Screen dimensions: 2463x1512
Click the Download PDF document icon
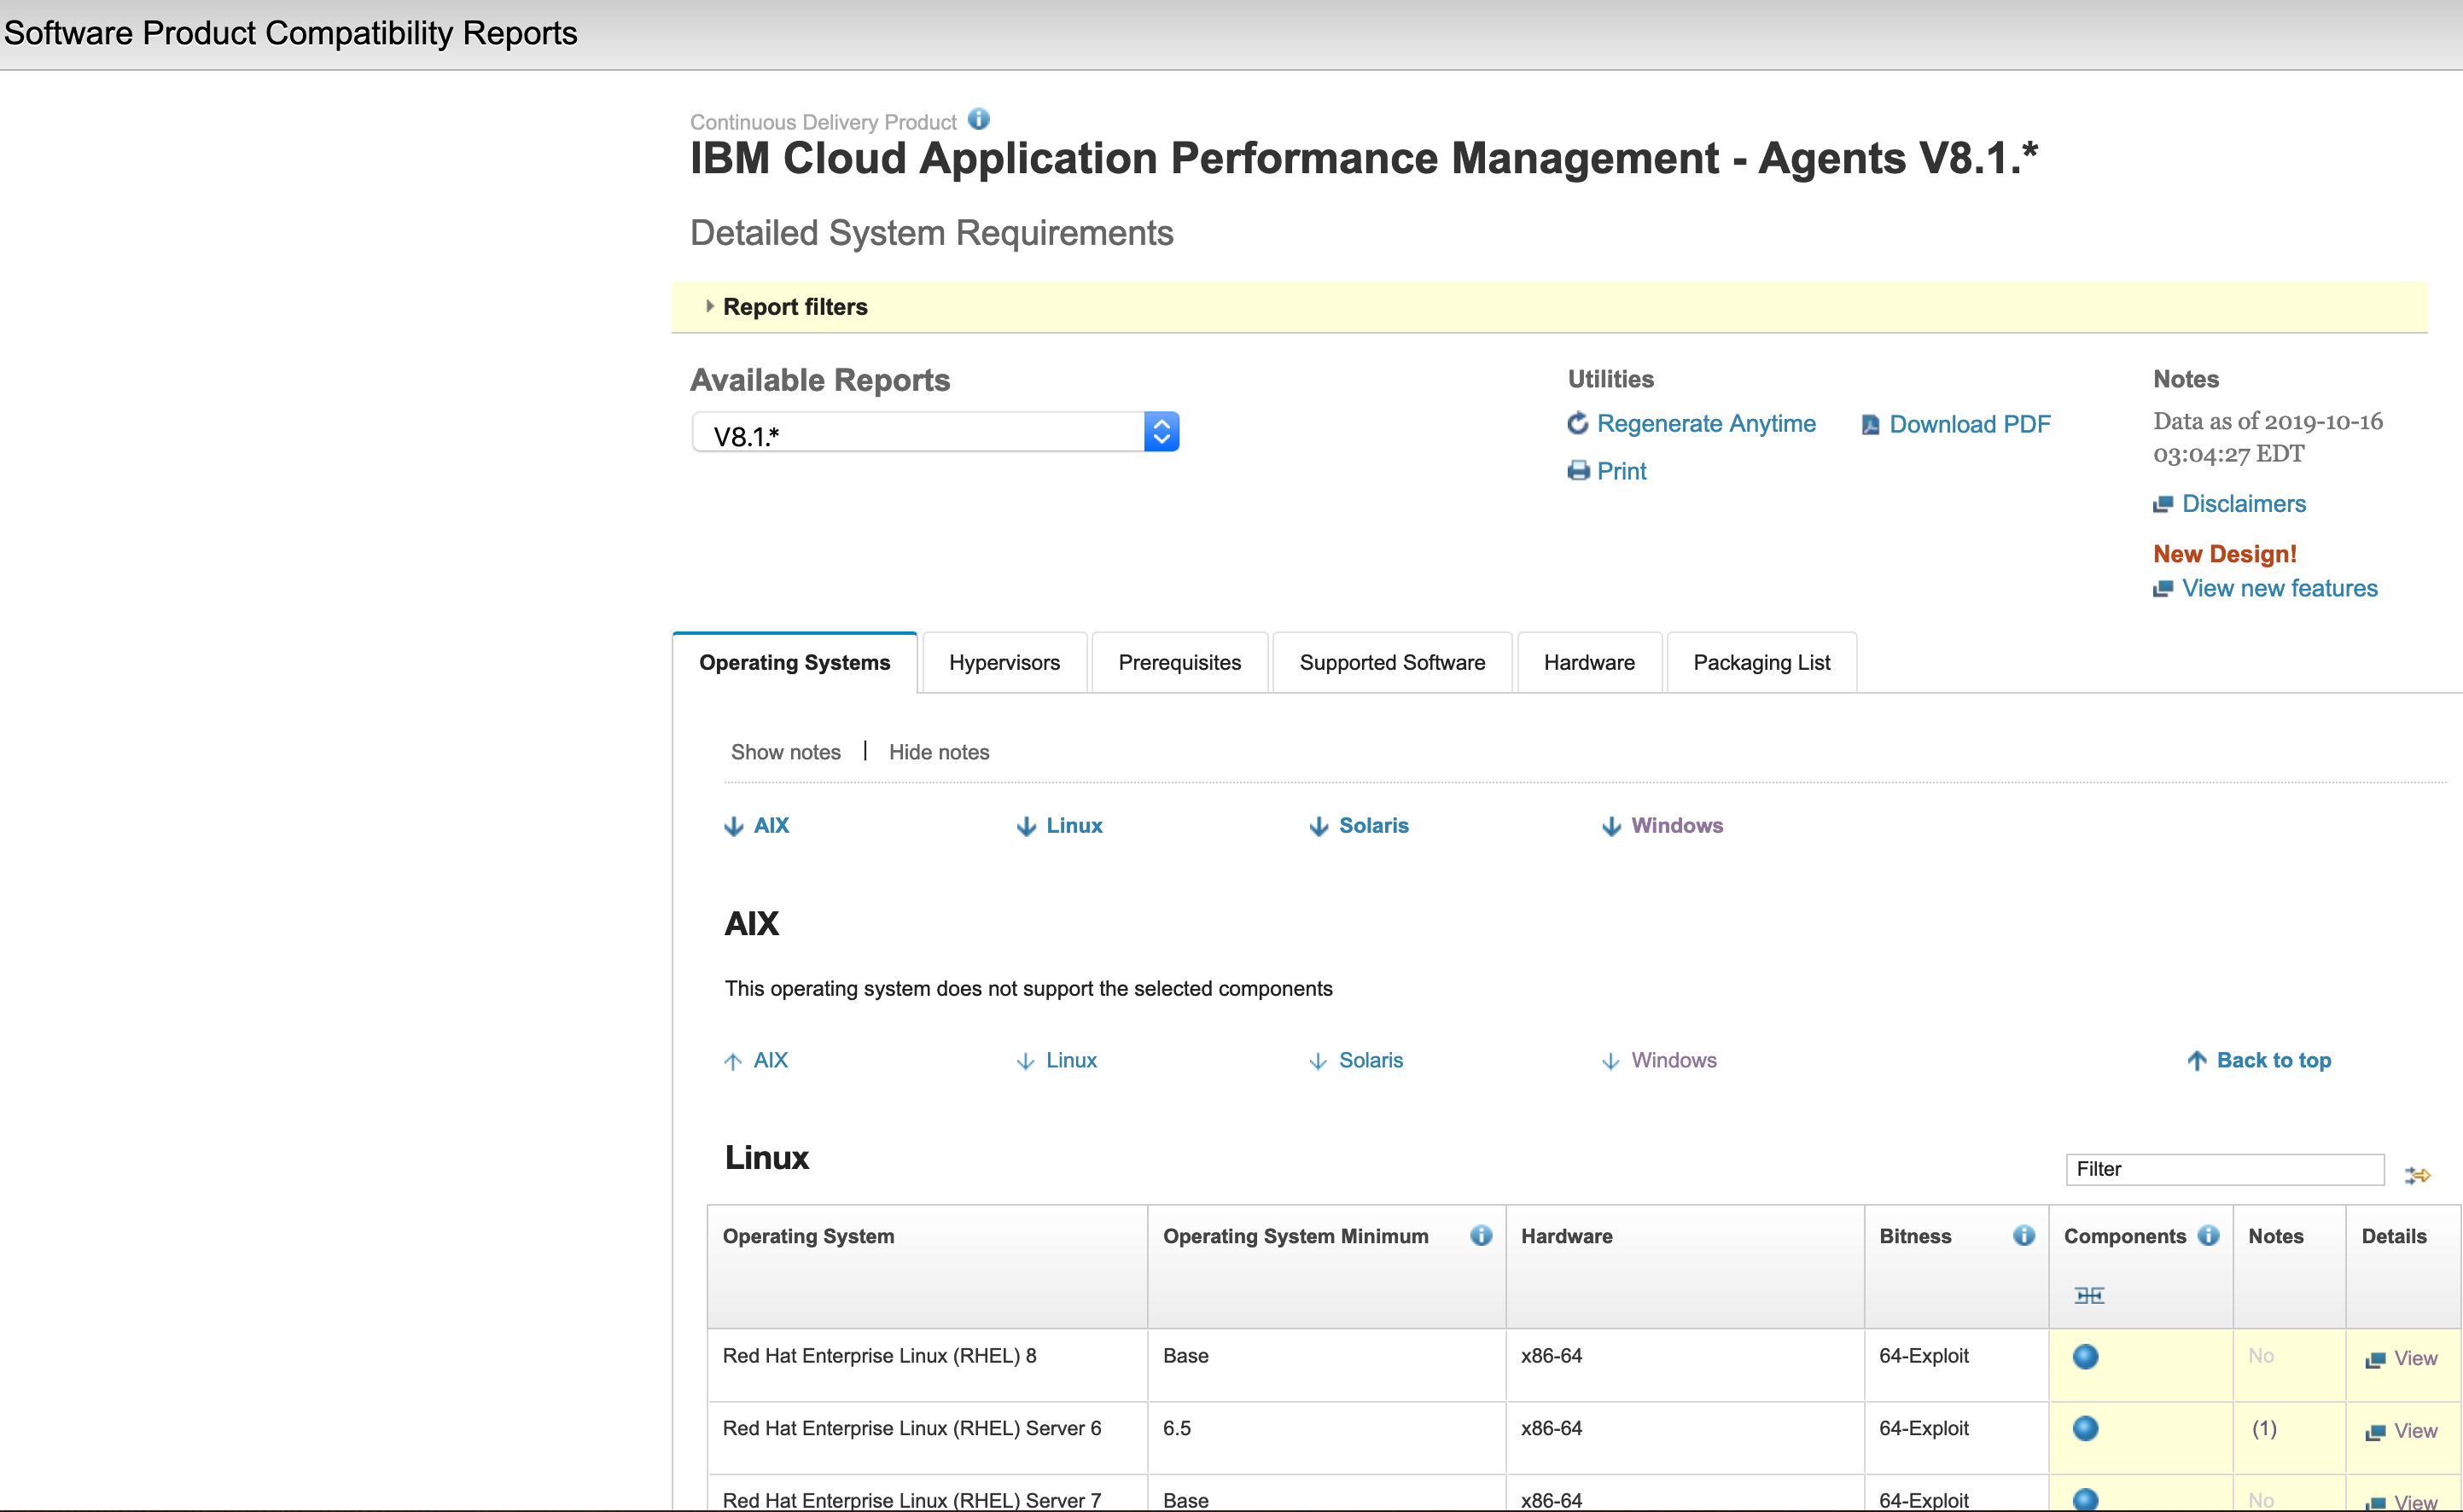click(1870, 425)
